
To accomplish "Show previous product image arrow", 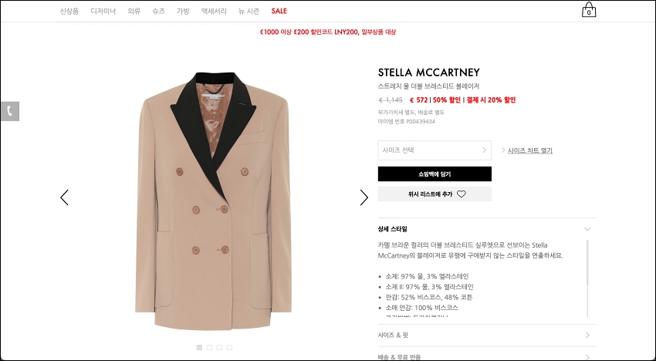I will 64,197.
